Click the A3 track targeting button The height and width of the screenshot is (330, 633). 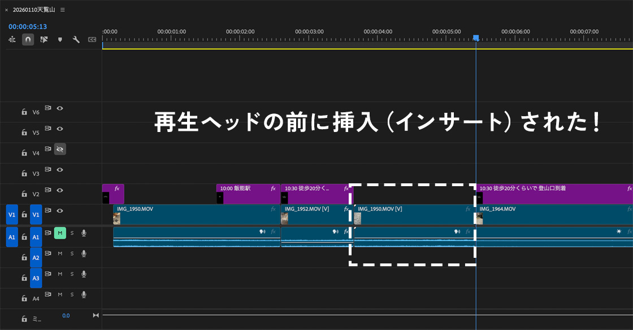[x=36, y=278]
